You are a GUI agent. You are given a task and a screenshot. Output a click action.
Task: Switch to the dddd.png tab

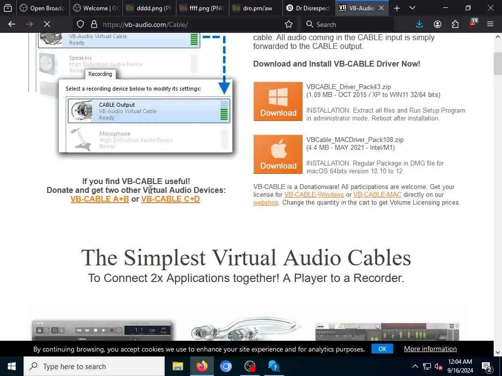coord(149,8)
